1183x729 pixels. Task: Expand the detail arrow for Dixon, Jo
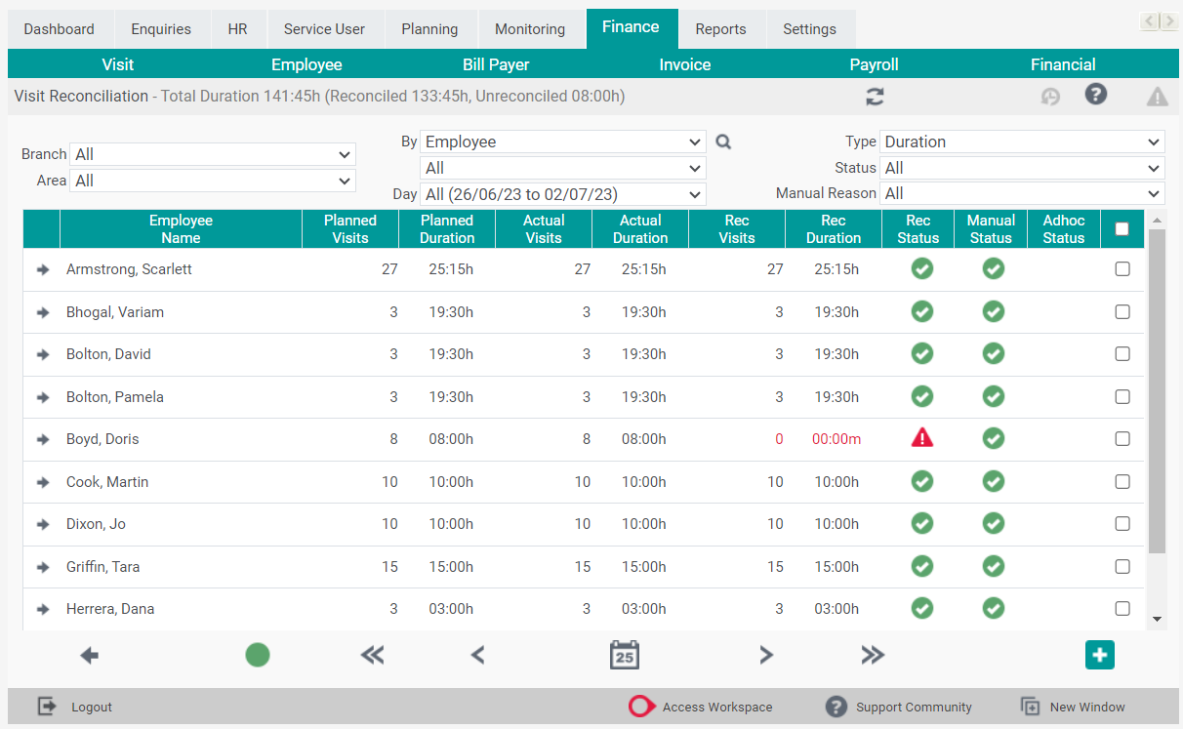coord(41,523)
